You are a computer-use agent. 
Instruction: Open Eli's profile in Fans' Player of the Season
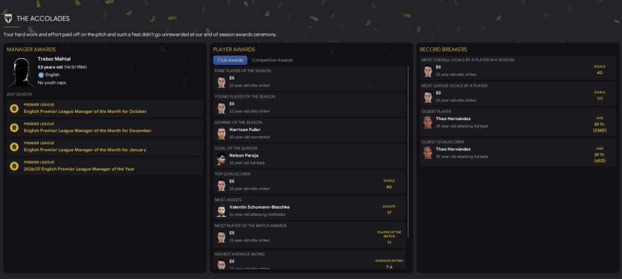231,78
